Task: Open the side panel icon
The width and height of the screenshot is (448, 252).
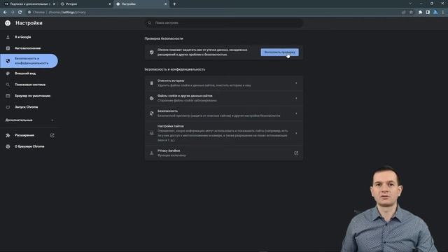Action: coord(428,13)
